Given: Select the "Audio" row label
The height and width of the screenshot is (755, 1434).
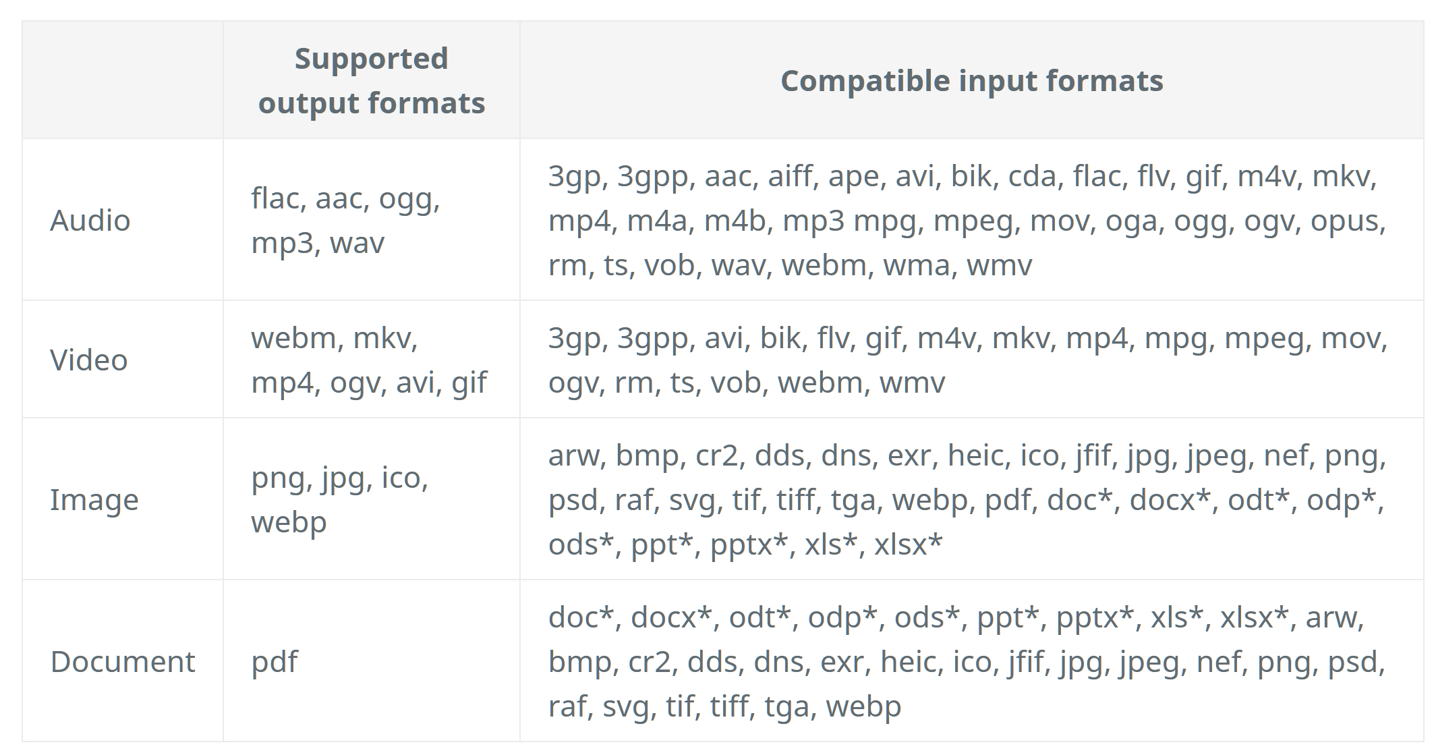Looking at the screenshot, I should [x=90, y=221].
